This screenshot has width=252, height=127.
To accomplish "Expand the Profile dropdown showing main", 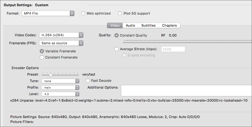I will click(x=60, y=87).
